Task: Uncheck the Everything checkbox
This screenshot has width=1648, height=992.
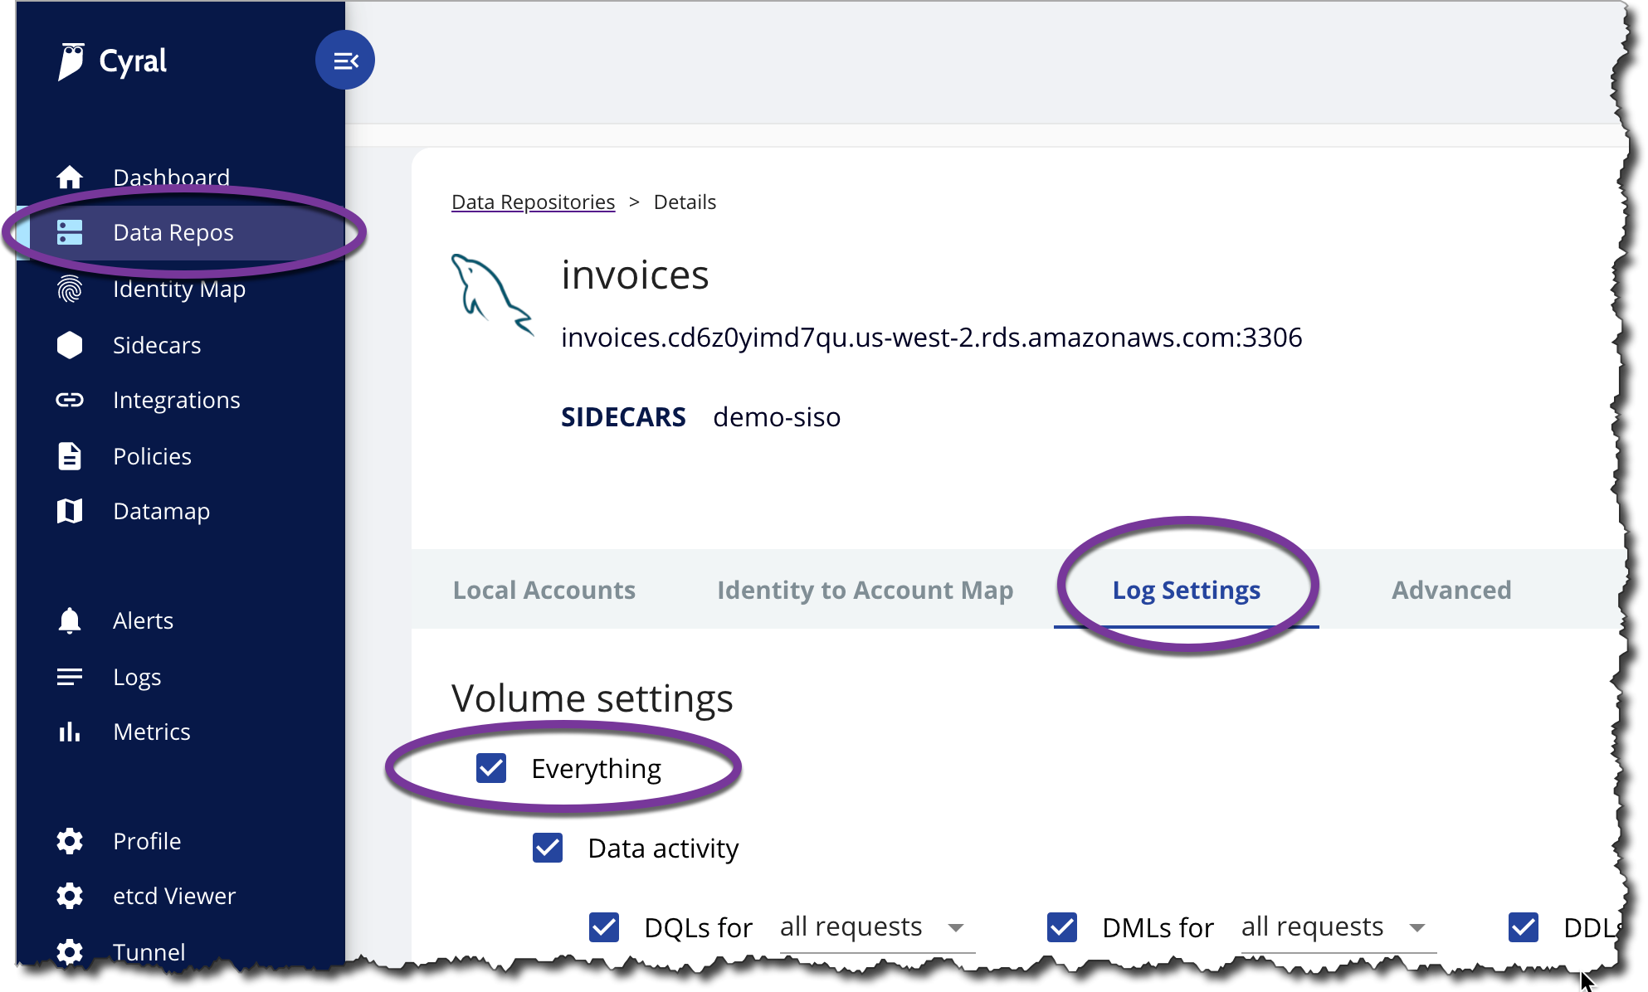Action: [491, 768]
